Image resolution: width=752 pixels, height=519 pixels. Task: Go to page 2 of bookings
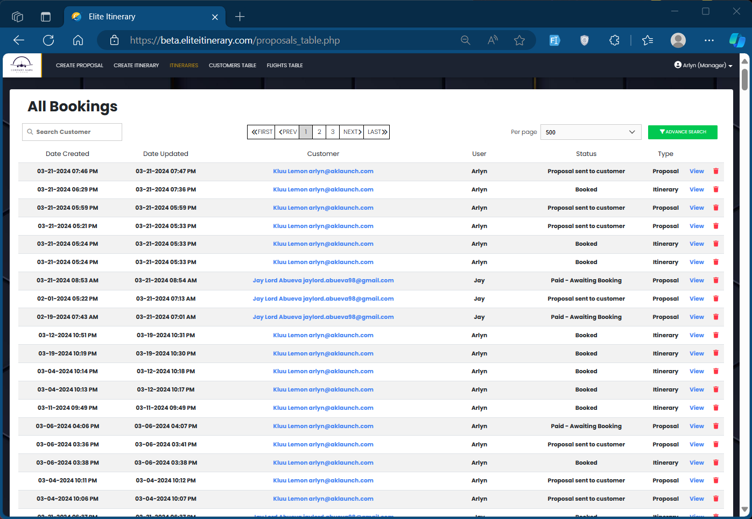pos(319,132)
